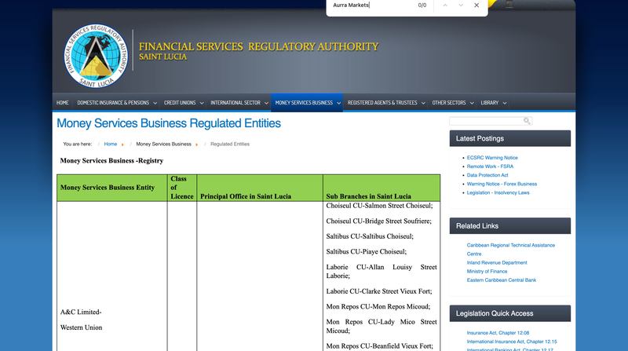Open International Sector menu
The image size is (628, 351).
coord(235,103)
